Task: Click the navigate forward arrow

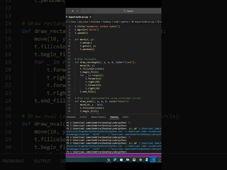Action: coord(78,11)
